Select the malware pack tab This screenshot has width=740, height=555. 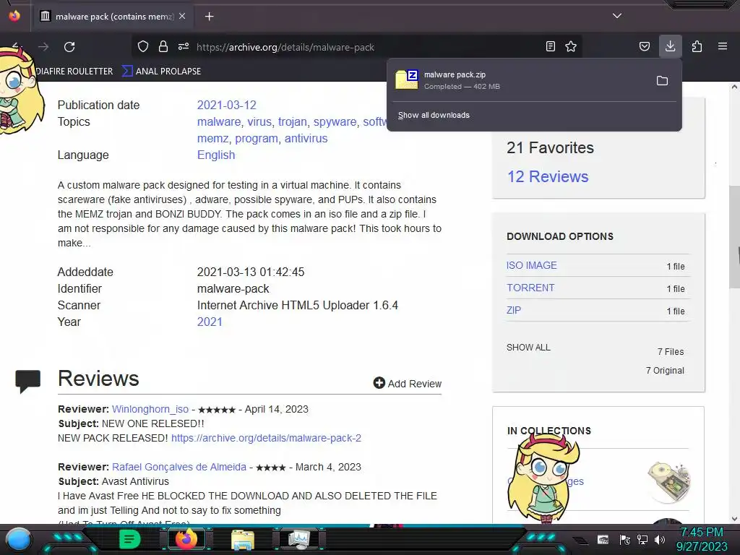(x=113, y=17)
